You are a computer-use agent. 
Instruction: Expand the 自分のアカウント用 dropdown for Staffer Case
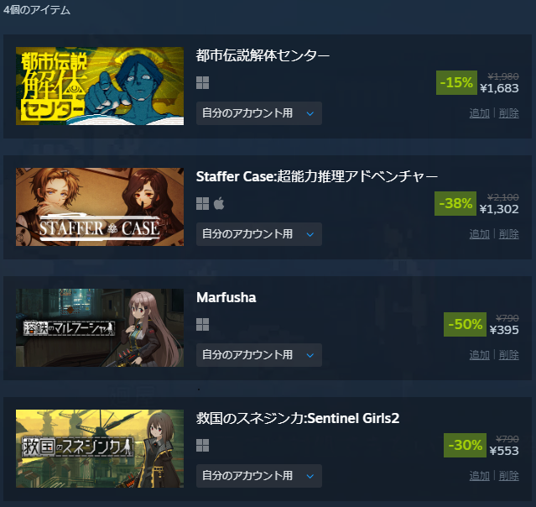pyautogui.click(x=258, y=234)
